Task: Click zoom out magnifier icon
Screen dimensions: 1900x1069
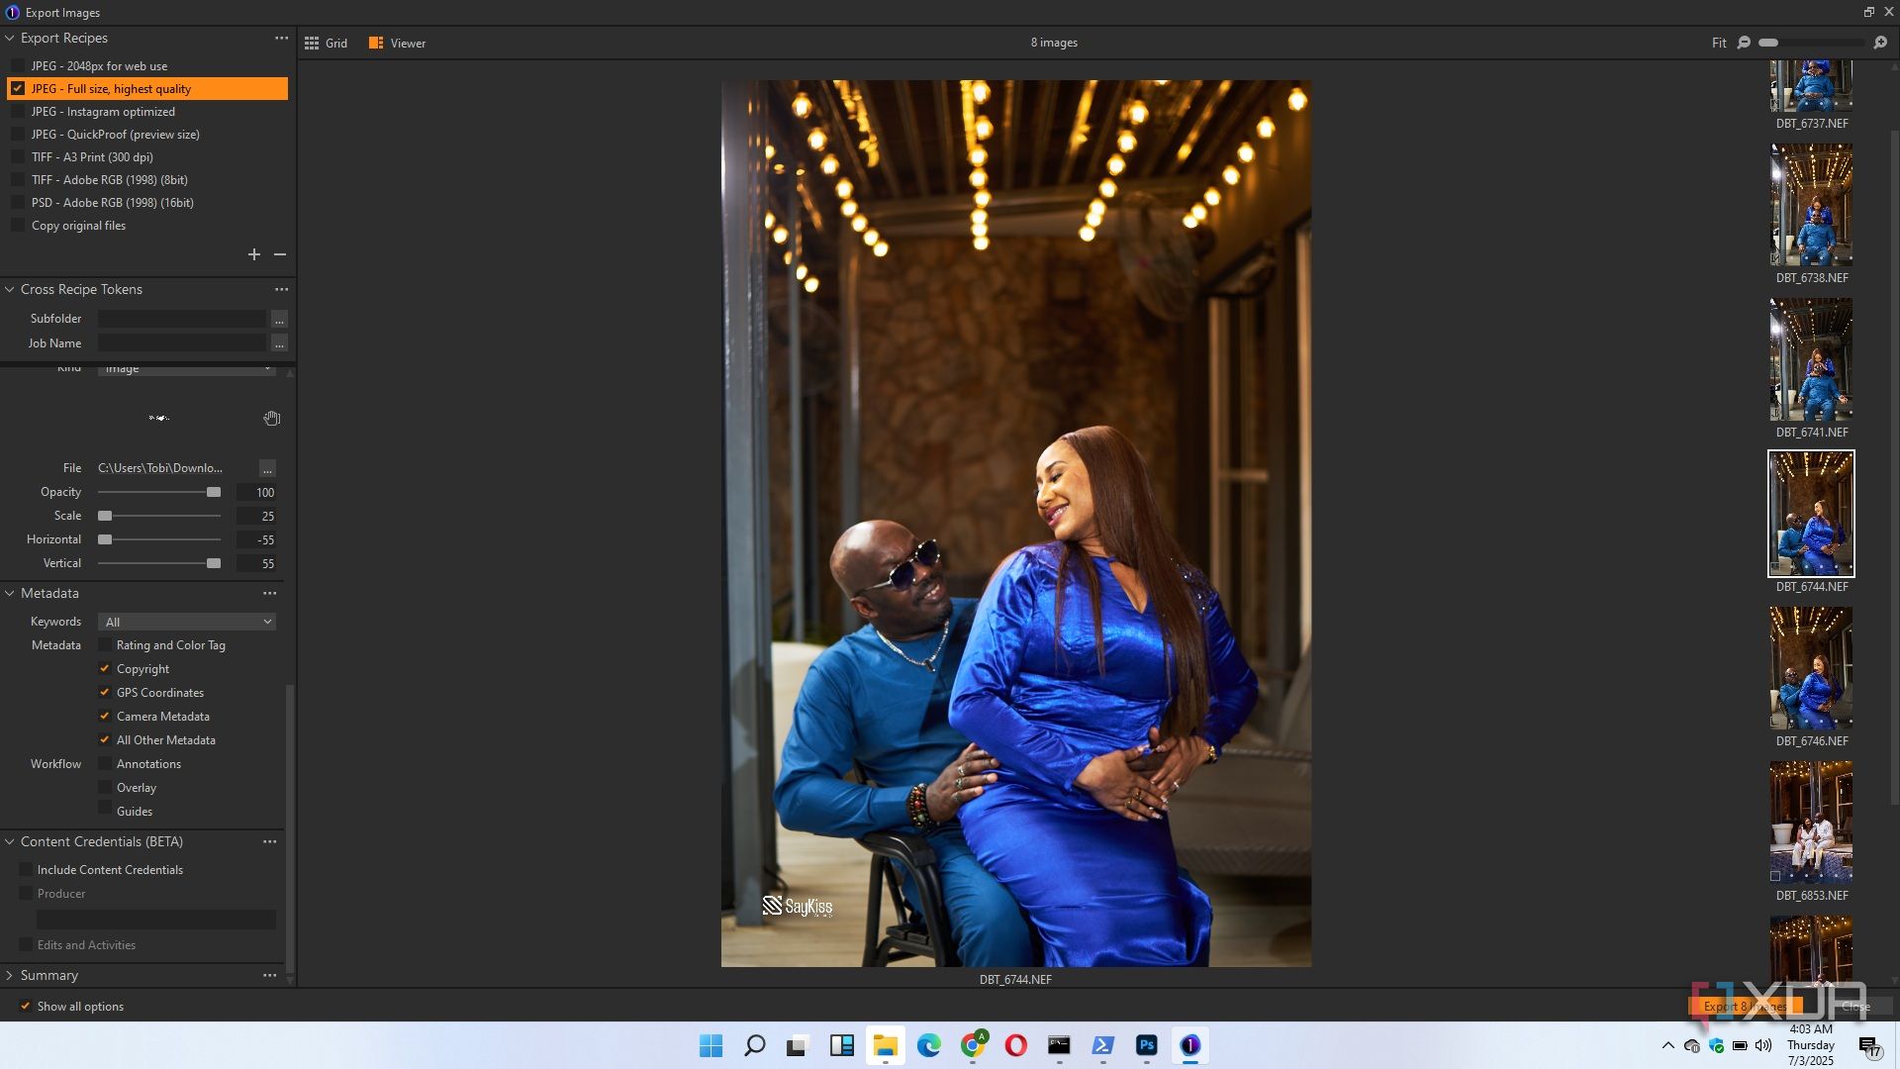Action: pos(1744,43)
